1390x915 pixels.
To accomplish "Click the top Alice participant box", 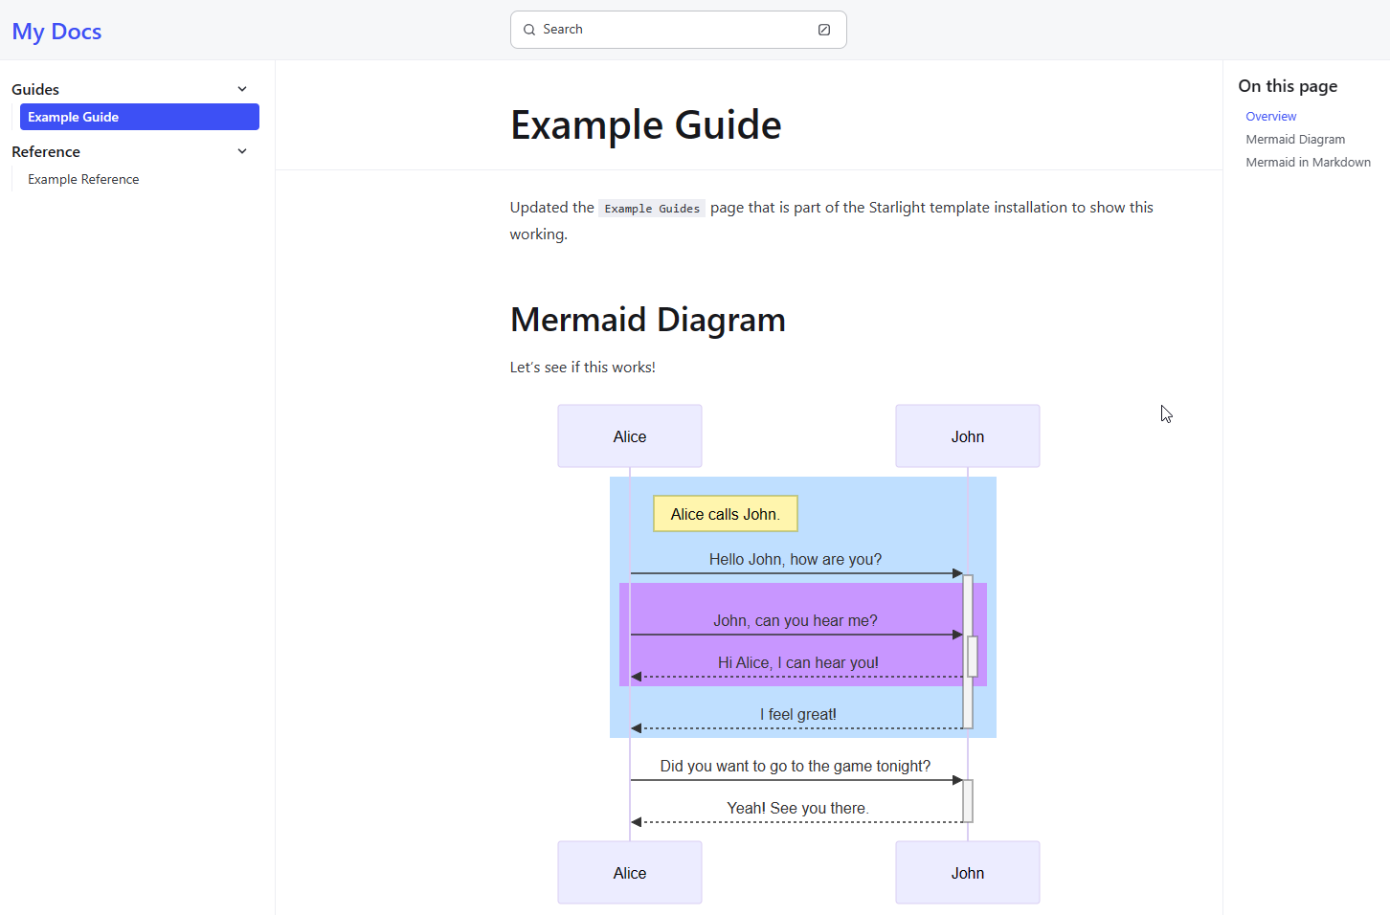I will coord(630,436).
